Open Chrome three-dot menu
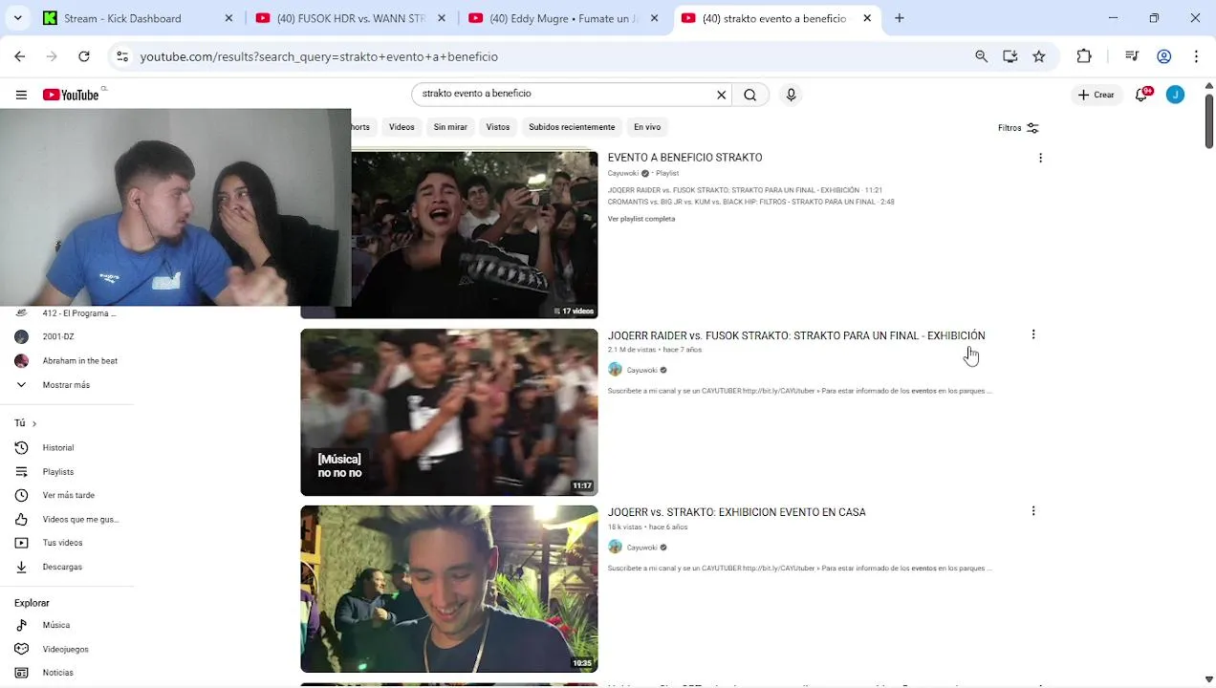This screenshot has height=688, width=1216. [x=1196, y=57]
